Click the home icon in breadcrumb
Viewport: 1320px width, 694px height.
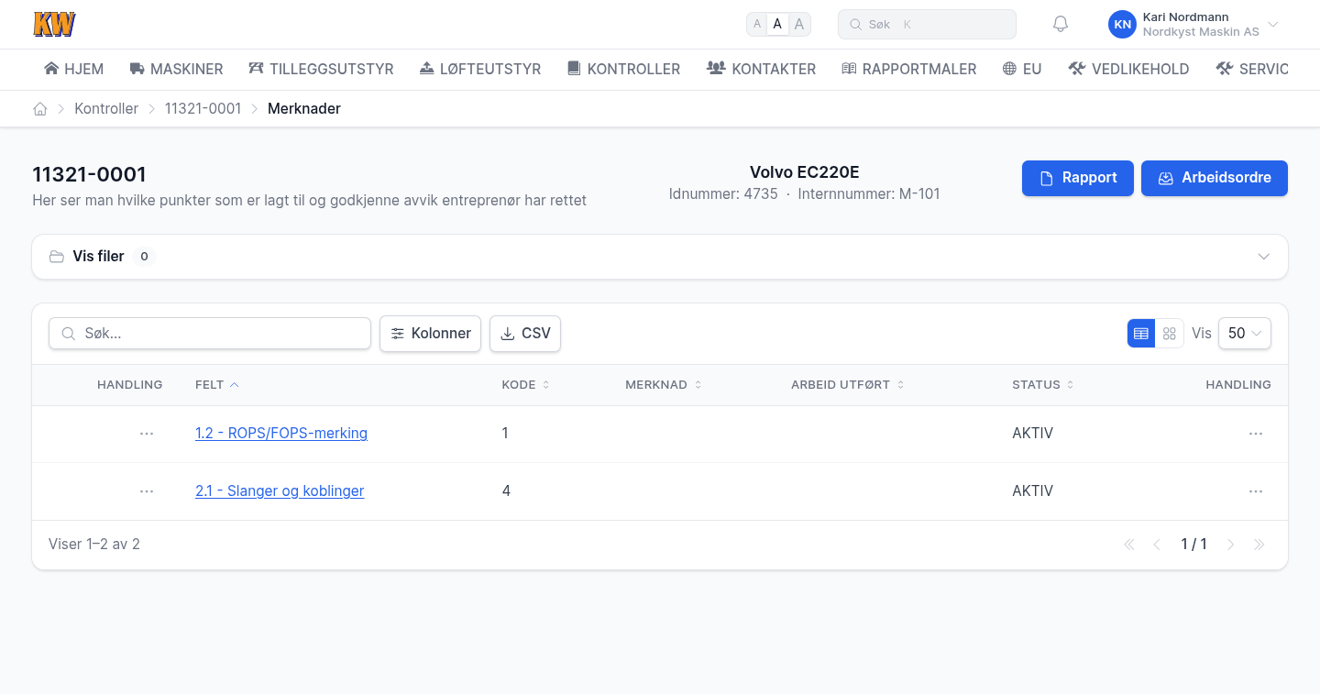click(x=40, y=109)
